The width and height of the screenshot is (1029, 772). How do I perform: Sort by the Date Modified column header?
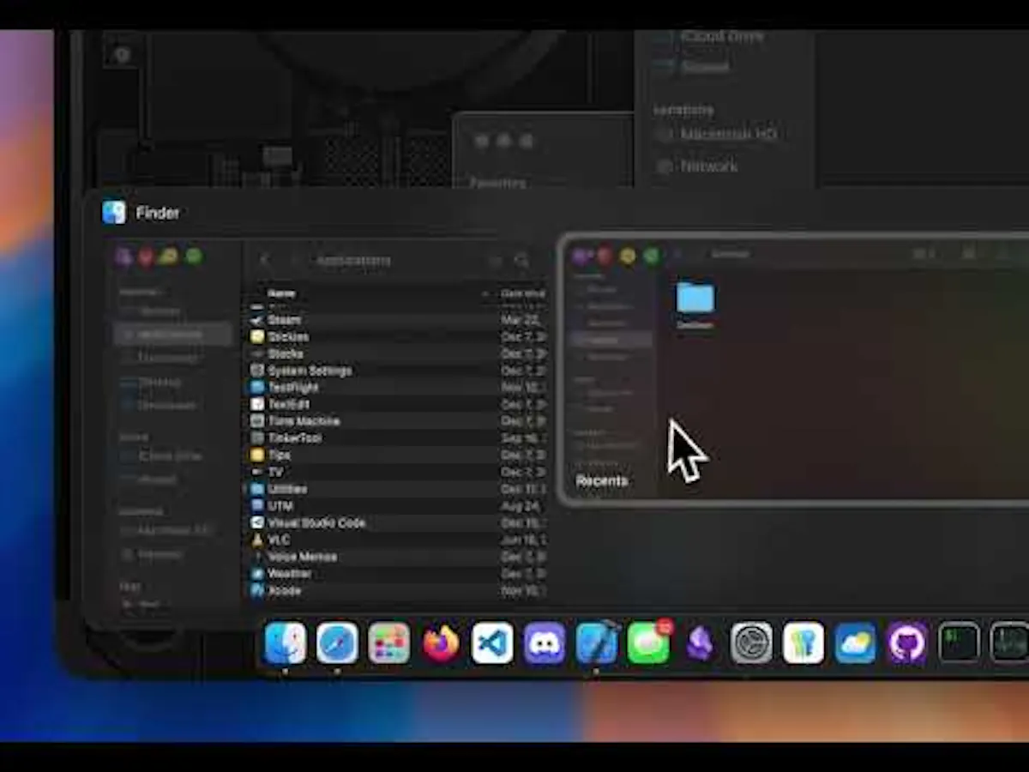pos(523,293)
